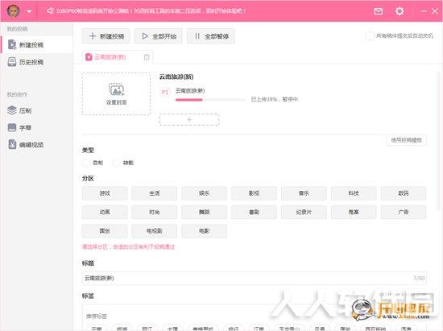Choose the 娱乐 category

(x=204, y=193)
